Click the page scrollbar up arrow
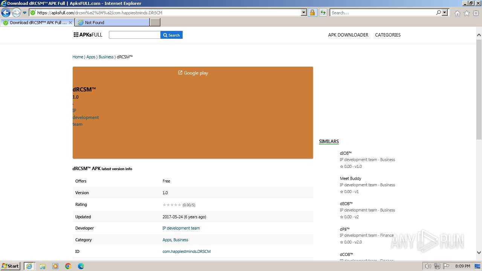Viewport: 482px width, 271px height. (479, 35)
